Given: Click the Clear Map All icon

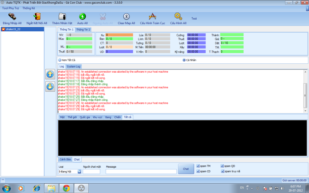Looking at the screenshot, I should pyautogui.click(x=126, y=17).
